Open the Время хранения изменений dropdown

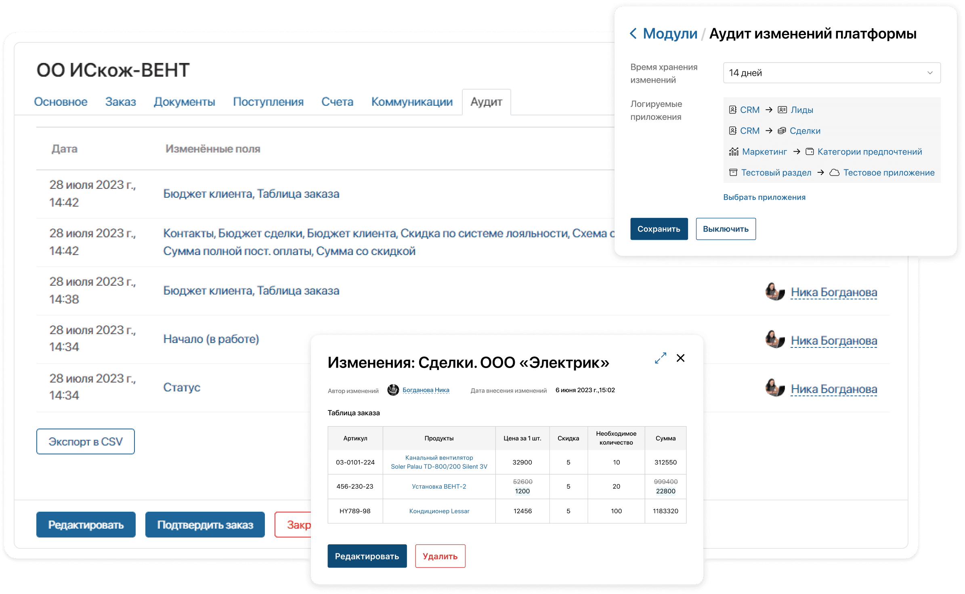(x=830, y=72)
